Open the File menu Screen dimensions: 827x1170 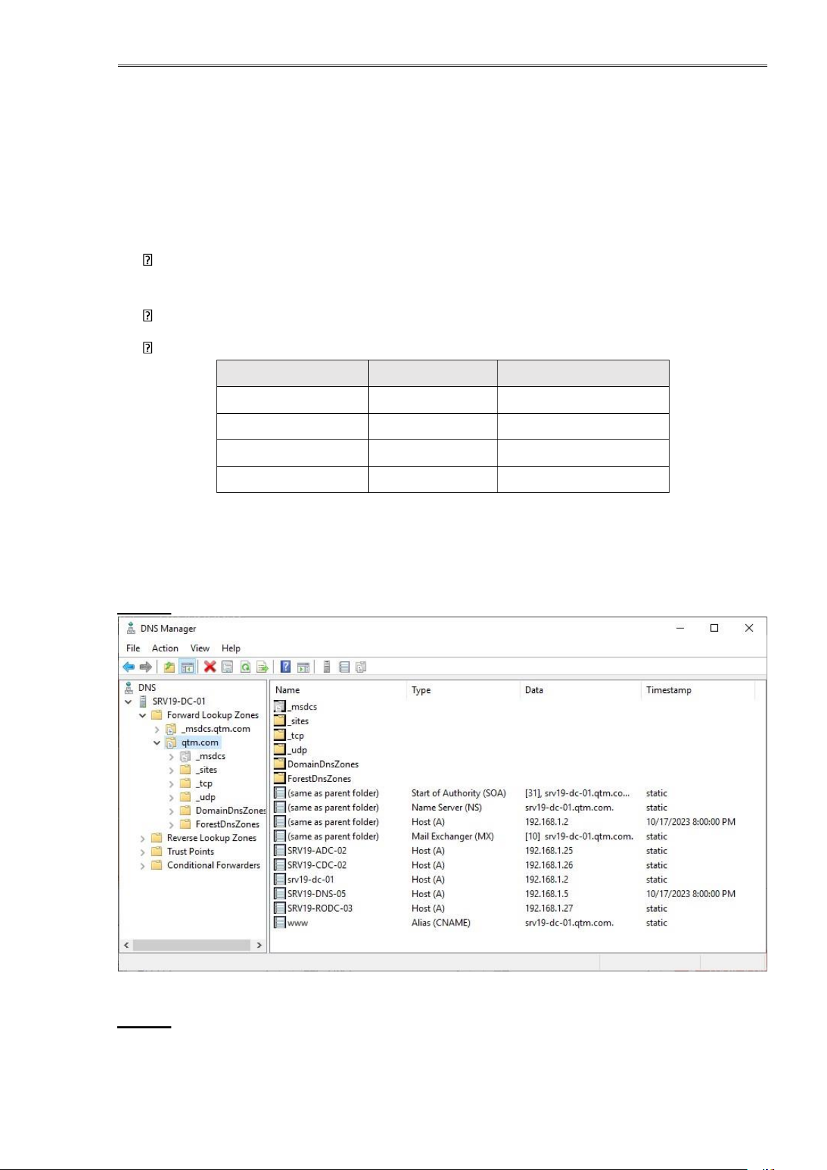pos(133,648)
